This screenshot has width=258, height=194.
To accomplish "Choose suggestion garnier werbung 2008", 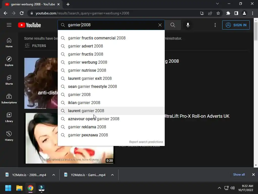I will [x=111, y=62].
